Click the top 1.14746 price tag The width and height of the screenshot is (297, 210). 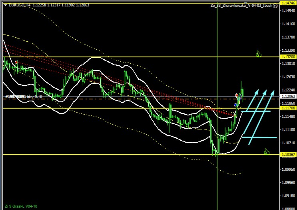[x=288, y=3]
